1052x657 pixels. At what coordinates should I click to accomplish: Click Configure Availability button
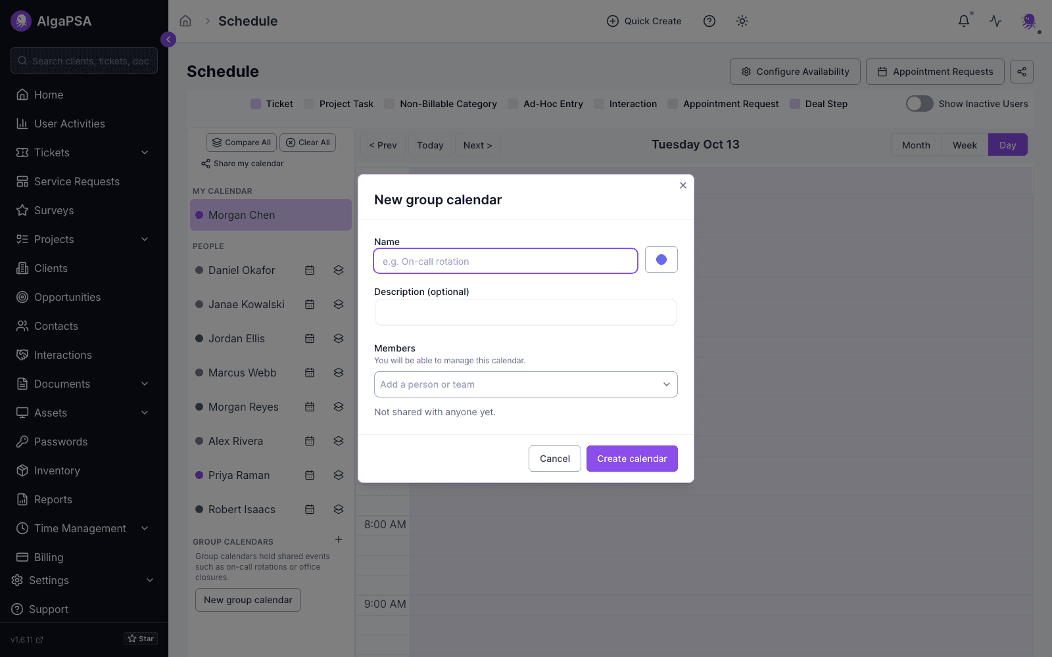[x=795, y=72]
